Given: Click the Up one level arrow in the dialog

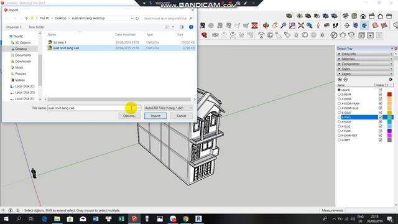Looking at the screenshot, I should [x=26, y=18].
